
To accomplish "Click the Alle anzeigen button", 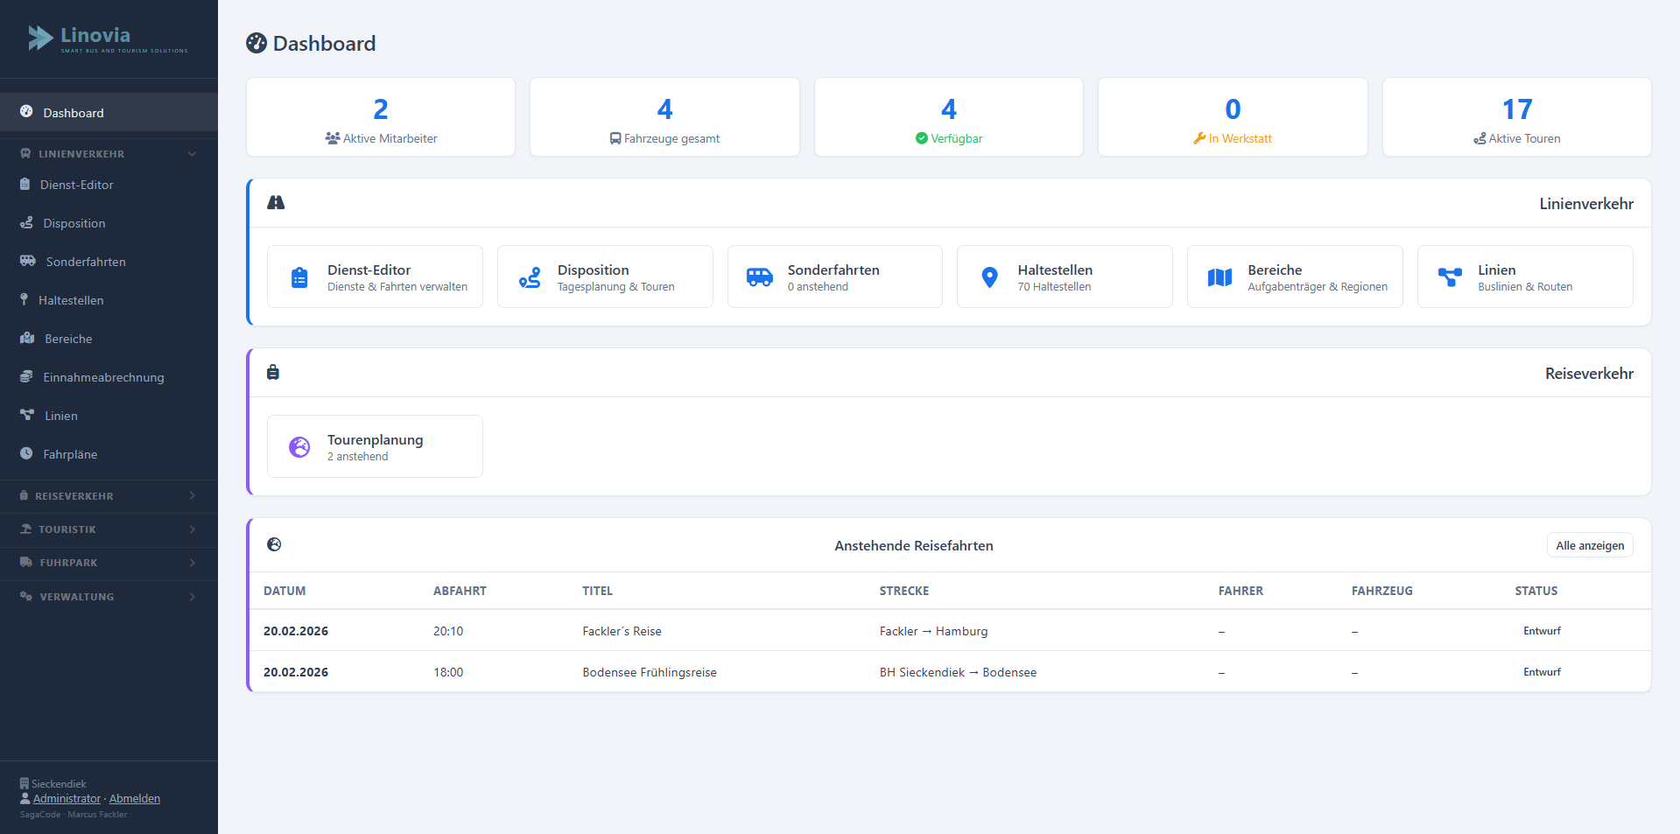I will 1589,544.
